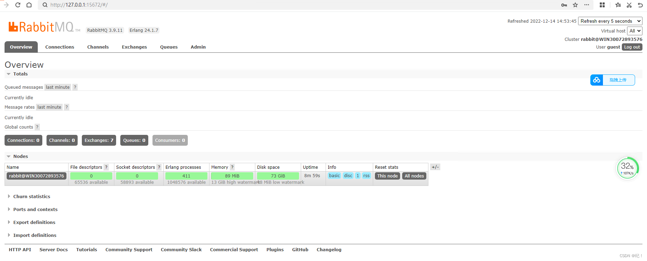
Task: Click the Erlang processes 411 bar
Action: [186, 176]
